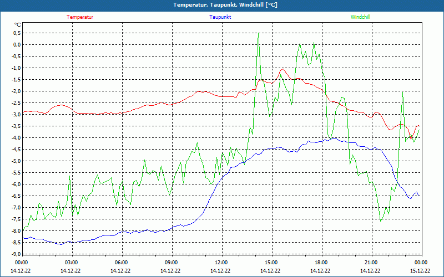444x277 pixels.
Task: Click the highest green Windchill peak
Action: [x=259, y=37]
